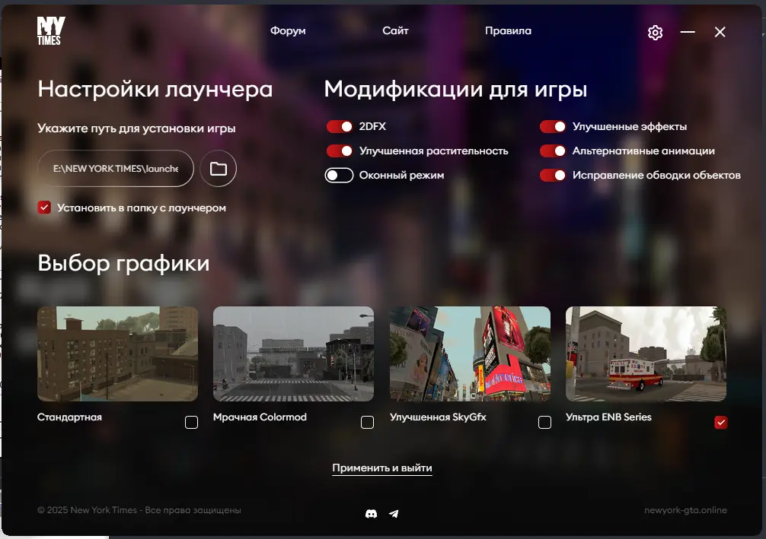The width and height of the screenshot is (766, 539).
Task: Turn off Улучшенная растительность toggle
Action: [x=340, y=151]
